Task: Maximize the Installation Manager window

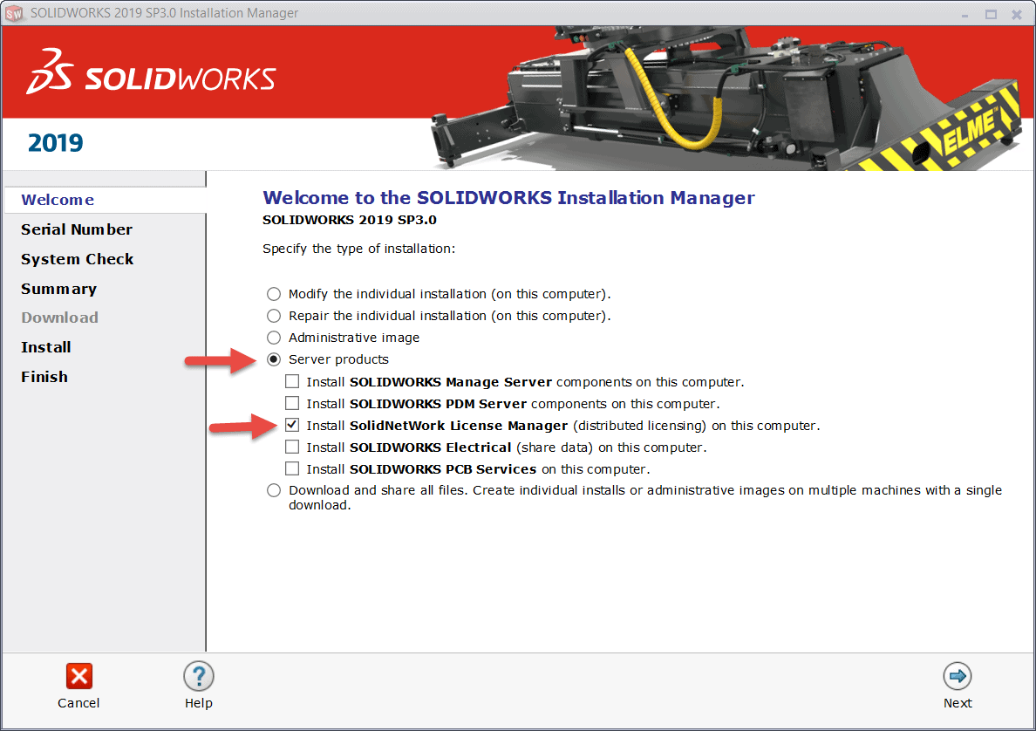Action: 991,14
